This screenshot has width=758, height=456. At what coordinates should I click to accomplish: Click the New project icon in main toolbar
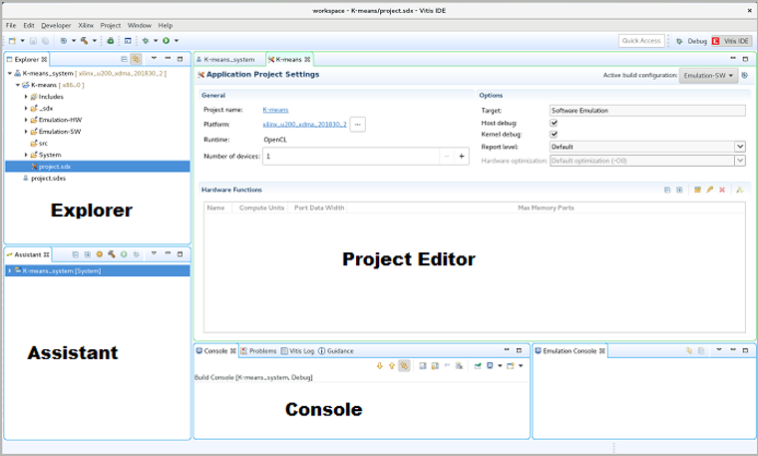[x=13, y=41]
